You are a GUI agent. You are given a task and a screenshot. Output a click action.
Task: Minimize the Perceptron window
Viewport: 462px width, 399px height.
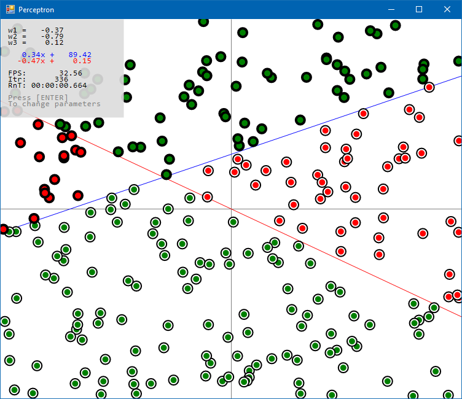(390, 9)
